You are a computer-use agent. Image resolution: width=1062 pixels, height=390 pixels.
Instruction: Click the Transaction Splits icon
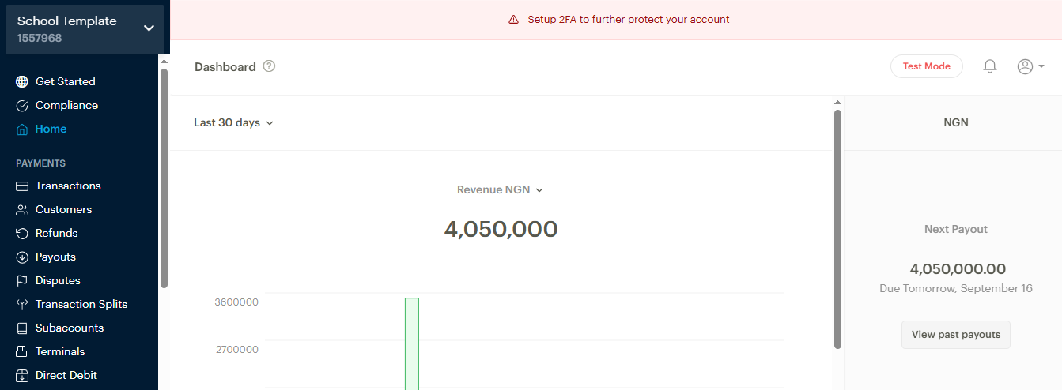(22, 304)
